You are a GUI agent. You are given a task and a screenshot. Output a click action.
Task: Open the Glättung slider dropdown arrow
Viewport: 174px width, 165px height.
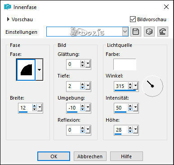point(88,64)
